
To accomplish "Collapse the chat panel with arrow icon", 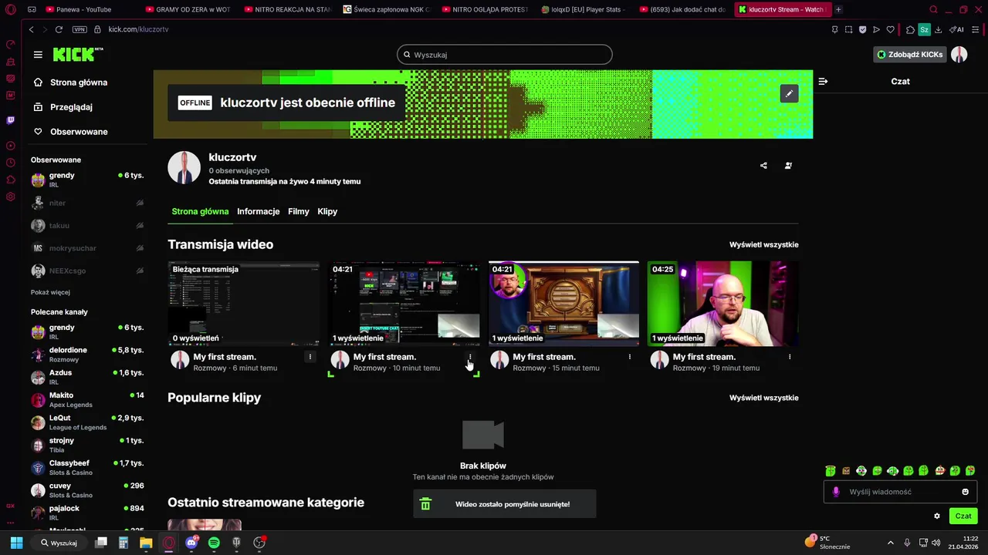I will point(823,81).
